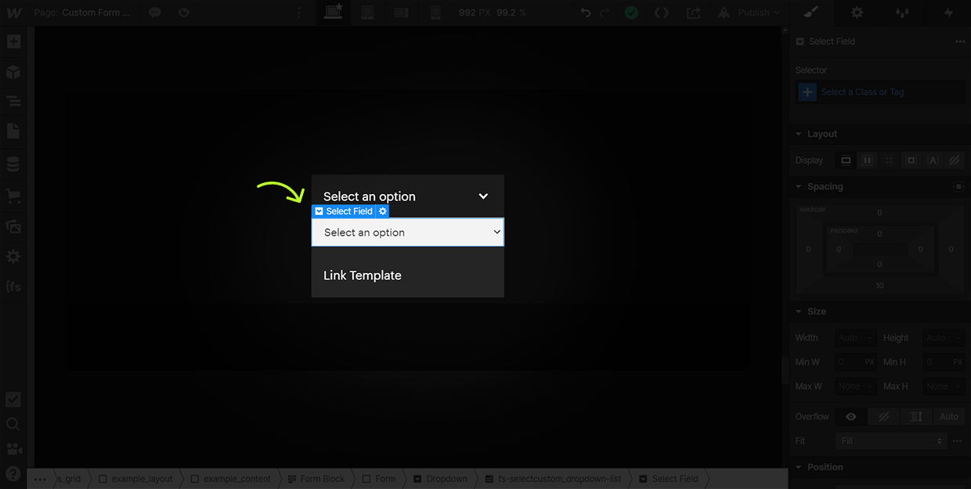Open the video tutorials icon
This screenshot has width=971, height=489.
click(x=13, y=449)
